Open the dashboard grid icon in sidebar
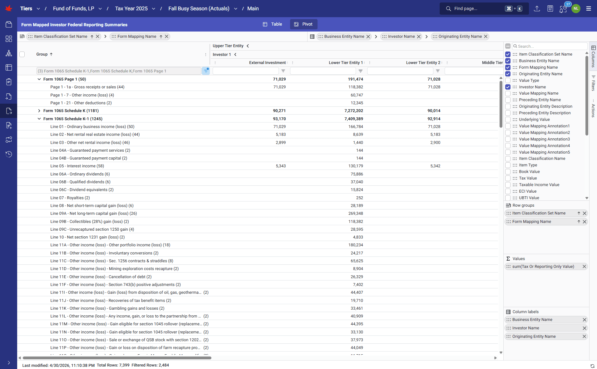The width and height of the screenshot is (597, 369). pyautogui.click(x=9, y=39)
